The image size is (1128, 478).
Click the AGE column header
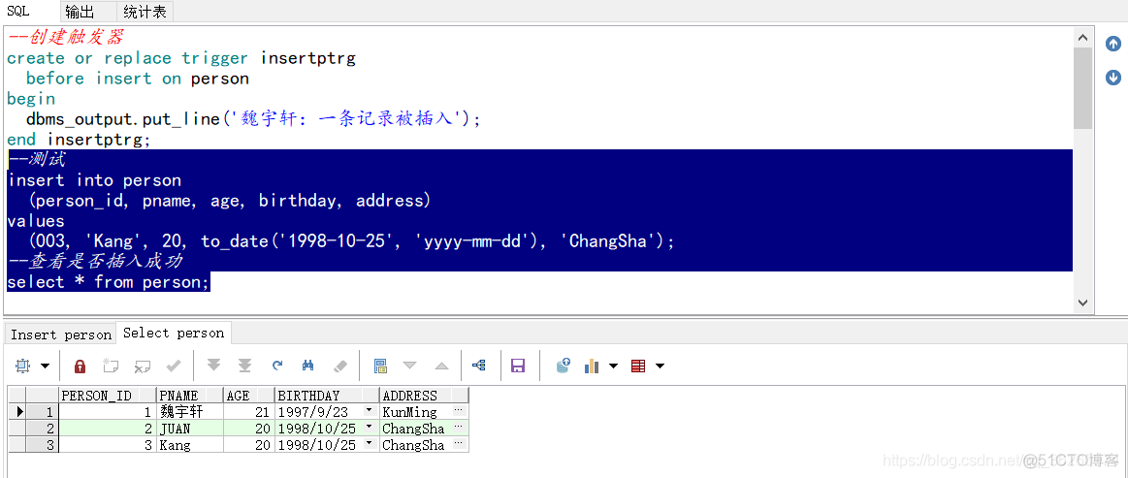coord(249,396)
